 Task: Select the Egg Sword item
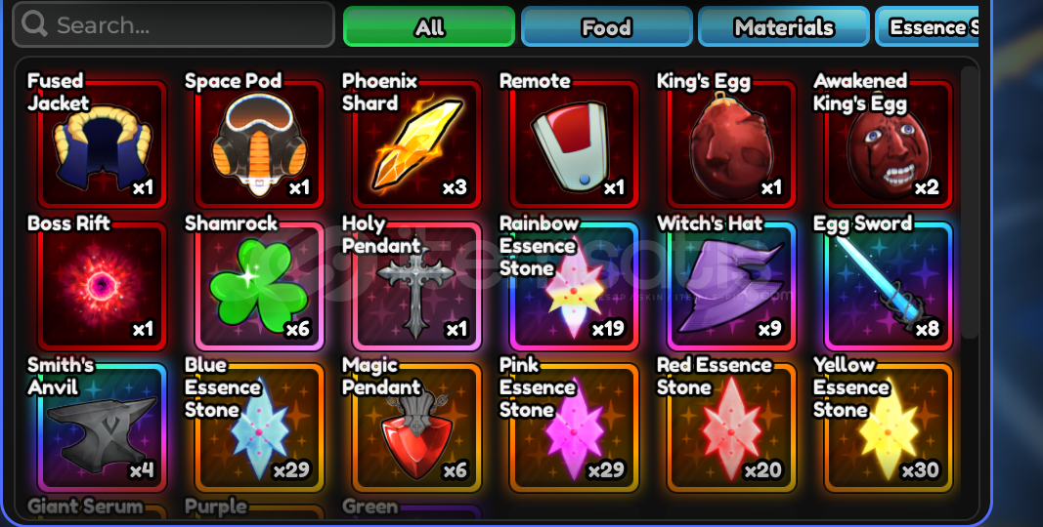pyautogui.click(x=888, y=285)
